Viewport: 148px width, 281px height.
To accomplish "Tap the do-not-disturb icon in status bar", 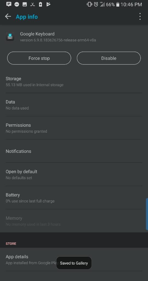I will pyautogui.click(x=17, y=4).
